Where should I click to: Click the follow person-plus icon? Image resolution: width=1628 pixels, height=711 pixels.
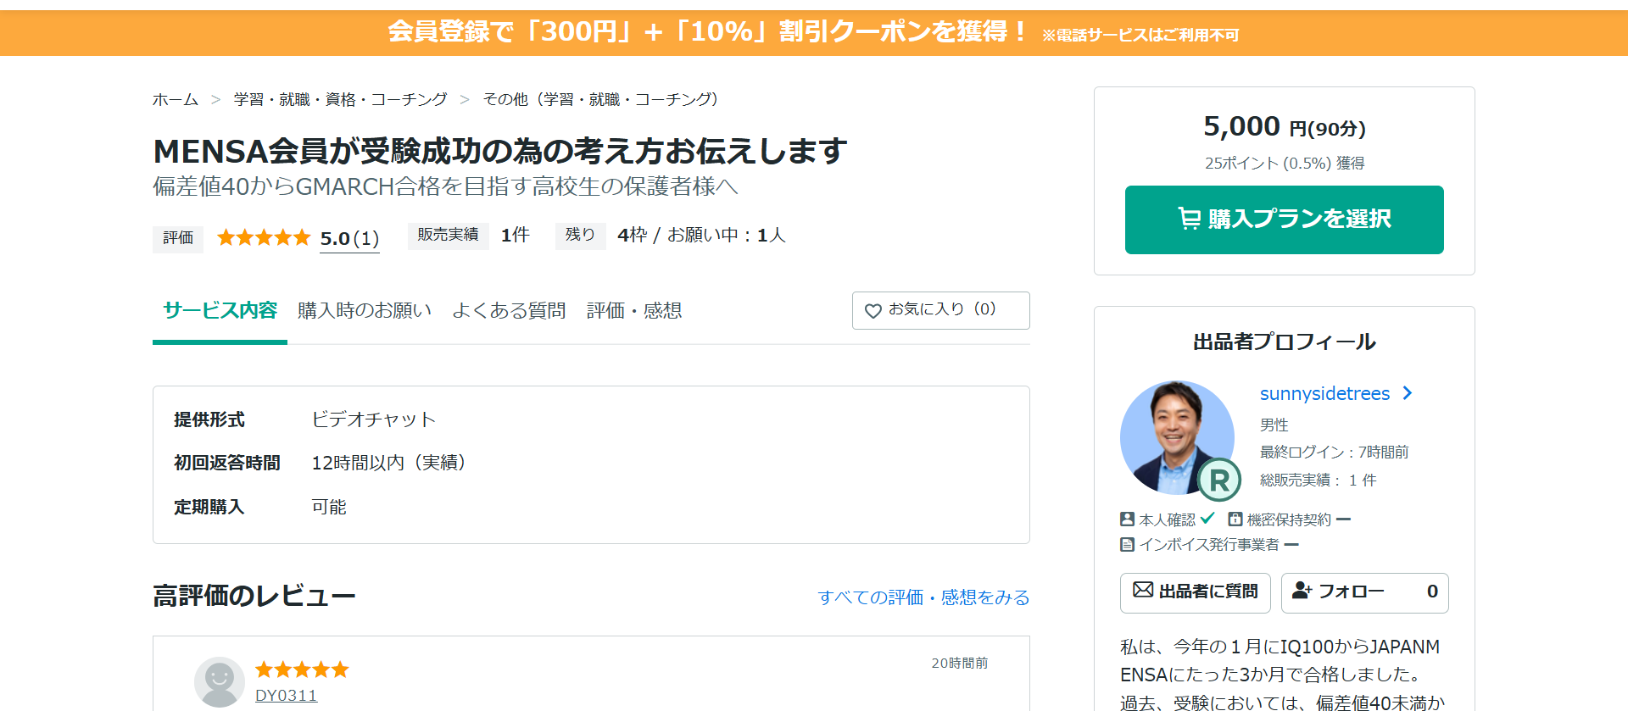(x=1302, y=591)
